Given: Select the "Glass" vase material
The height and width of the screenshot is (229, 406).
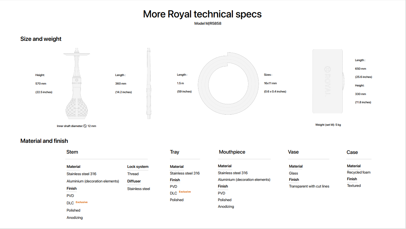Looking at the screenshot, I should [293, 173].
